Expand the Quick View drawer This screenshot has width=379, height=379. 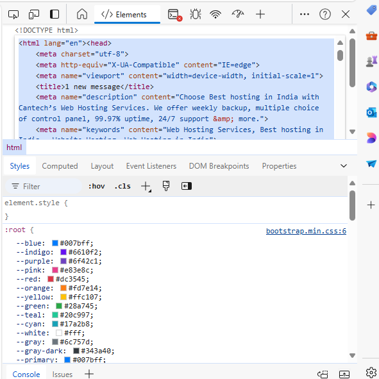coord(344,374)
